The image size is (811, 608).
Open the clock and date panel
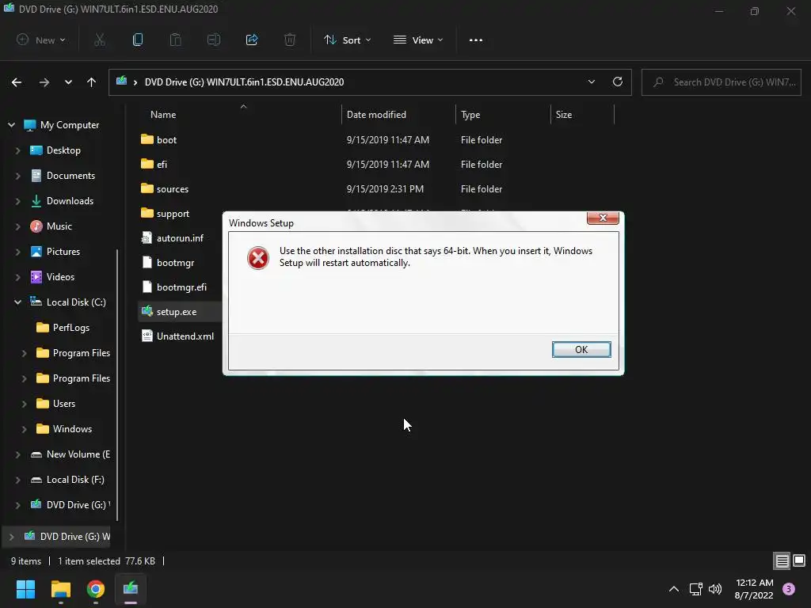(x=754, y=589)
